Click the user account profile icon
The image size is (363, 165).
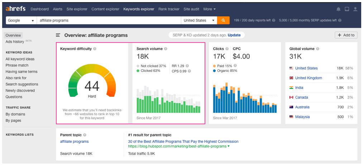tap(355, 9)
